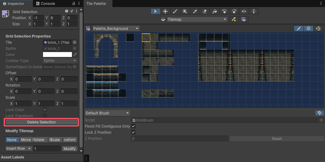Click the Offset X input field

23,79
